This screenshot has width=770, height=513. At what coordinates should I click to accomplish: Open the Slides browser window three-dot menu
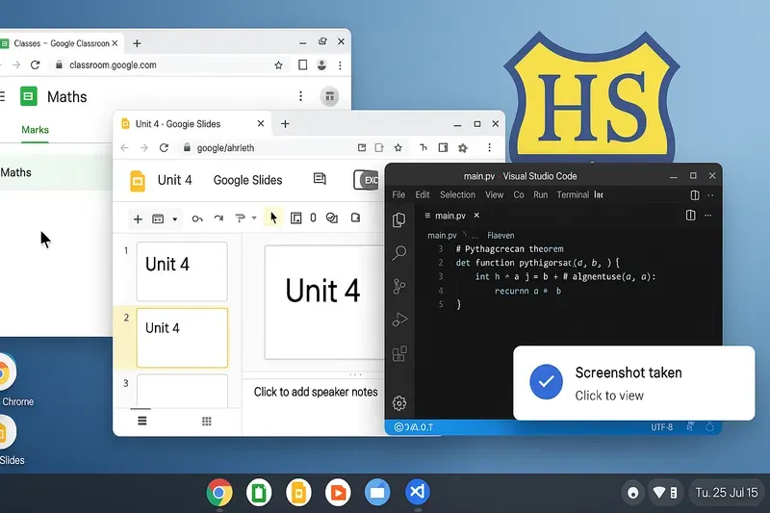489,148
